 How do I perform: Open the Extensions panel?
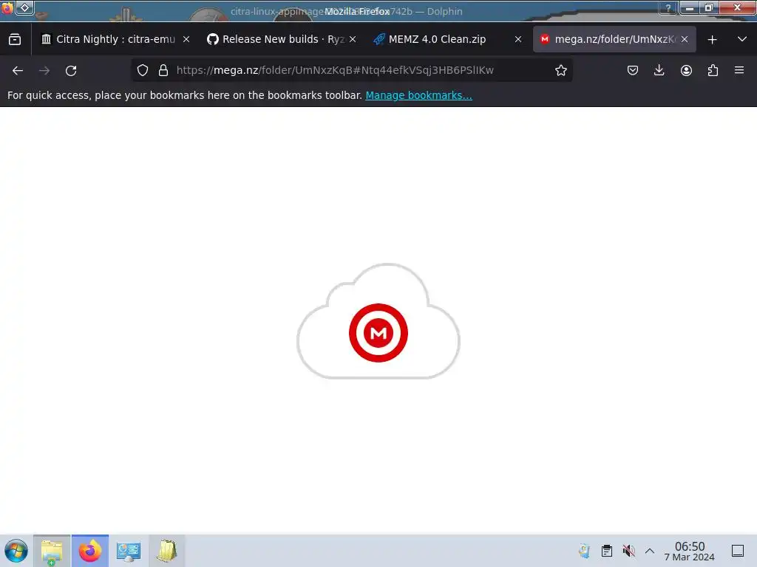tap(713, 70)
